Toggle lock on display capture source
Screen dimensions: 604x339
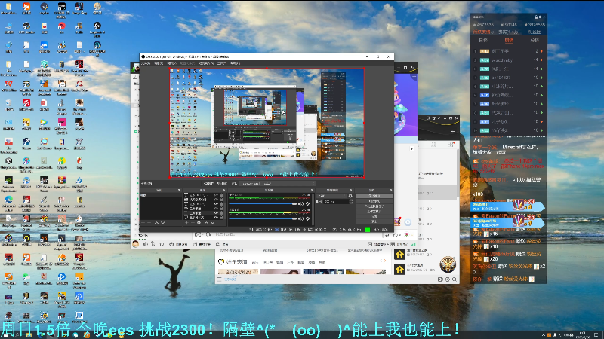pos(221,218)
